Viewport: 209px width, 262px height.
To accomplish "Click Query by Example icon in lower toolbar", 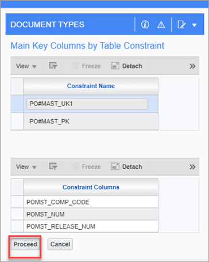I will click(53, 166).
